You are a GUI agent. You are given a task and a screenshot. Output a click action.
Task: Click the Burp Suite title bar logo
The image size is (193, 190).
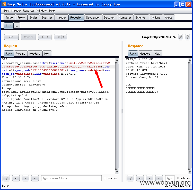click(x=4, y=4)
